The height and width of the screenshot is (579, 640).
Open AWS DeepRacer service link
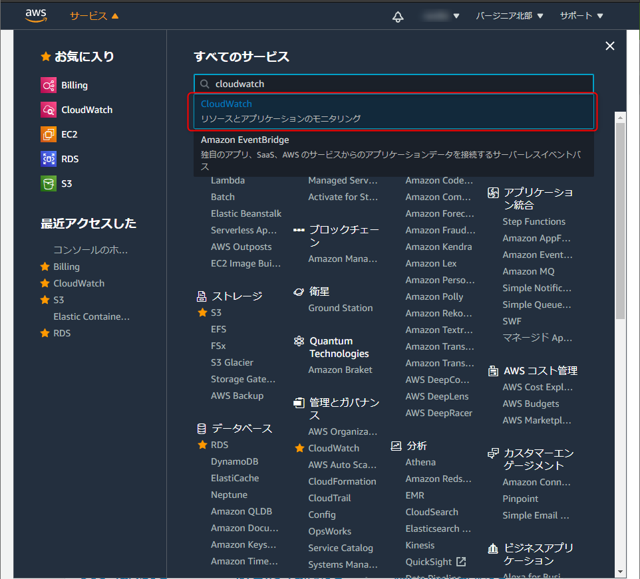(439, 413)
